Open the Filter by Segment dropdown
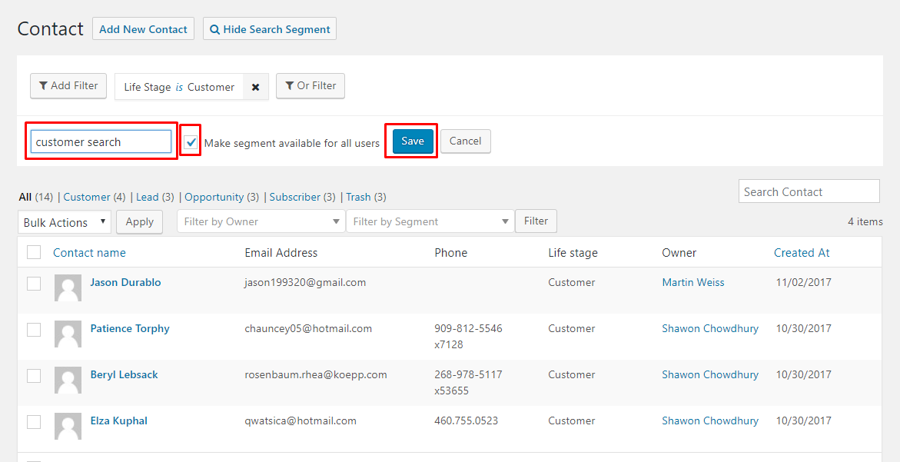This screenshot has width=900, height=462. click(x=430, y=221)
